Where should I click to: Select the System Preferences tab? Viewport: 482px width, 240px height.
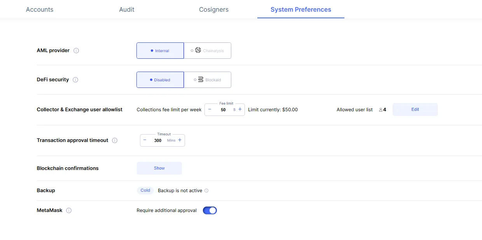coord(301,9)
